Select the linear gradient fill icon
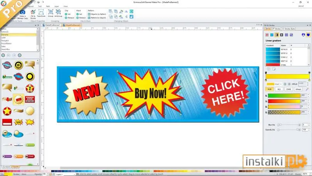 pyautogui.click(x=277, y=35)
